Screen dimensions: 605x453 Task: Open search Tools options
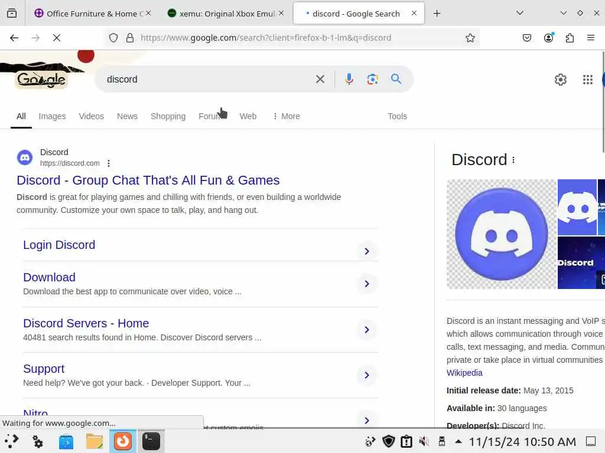397,116
